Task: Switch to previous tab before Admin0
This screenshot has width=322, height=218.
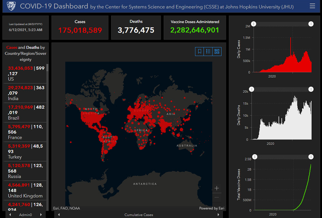Action: [10, 215]
